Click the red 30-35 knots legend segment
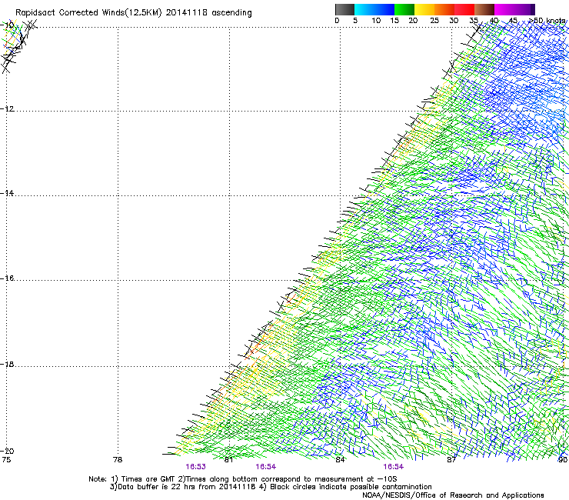The height and width of the screenshot is (500, 569). tap(464, 9)
